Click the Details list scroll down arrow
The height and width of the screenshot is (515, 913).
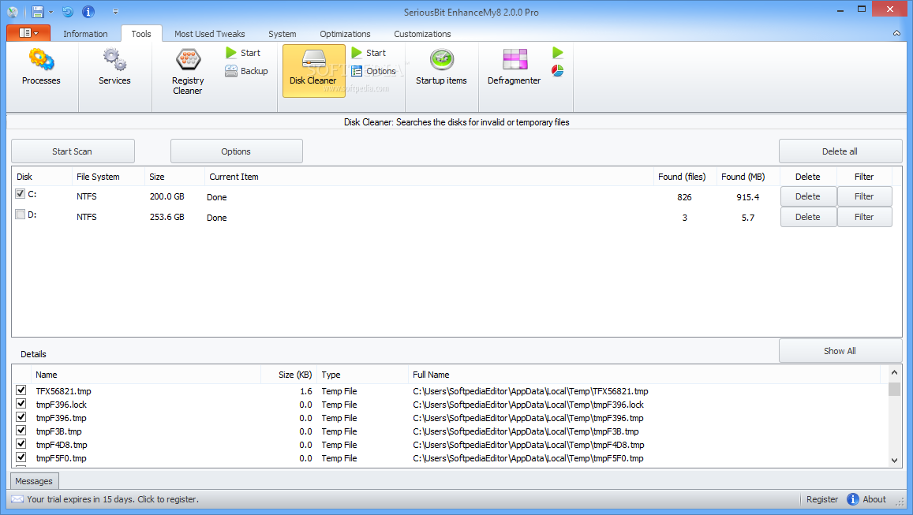click(x=895, y=461)
